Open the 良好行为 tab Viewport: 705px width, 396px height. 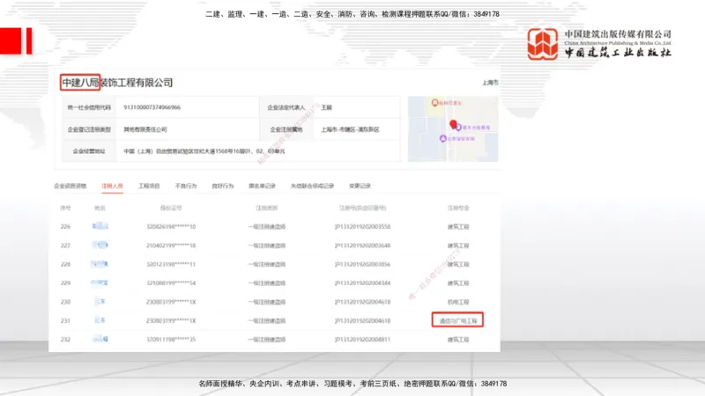tap(223, 186)
